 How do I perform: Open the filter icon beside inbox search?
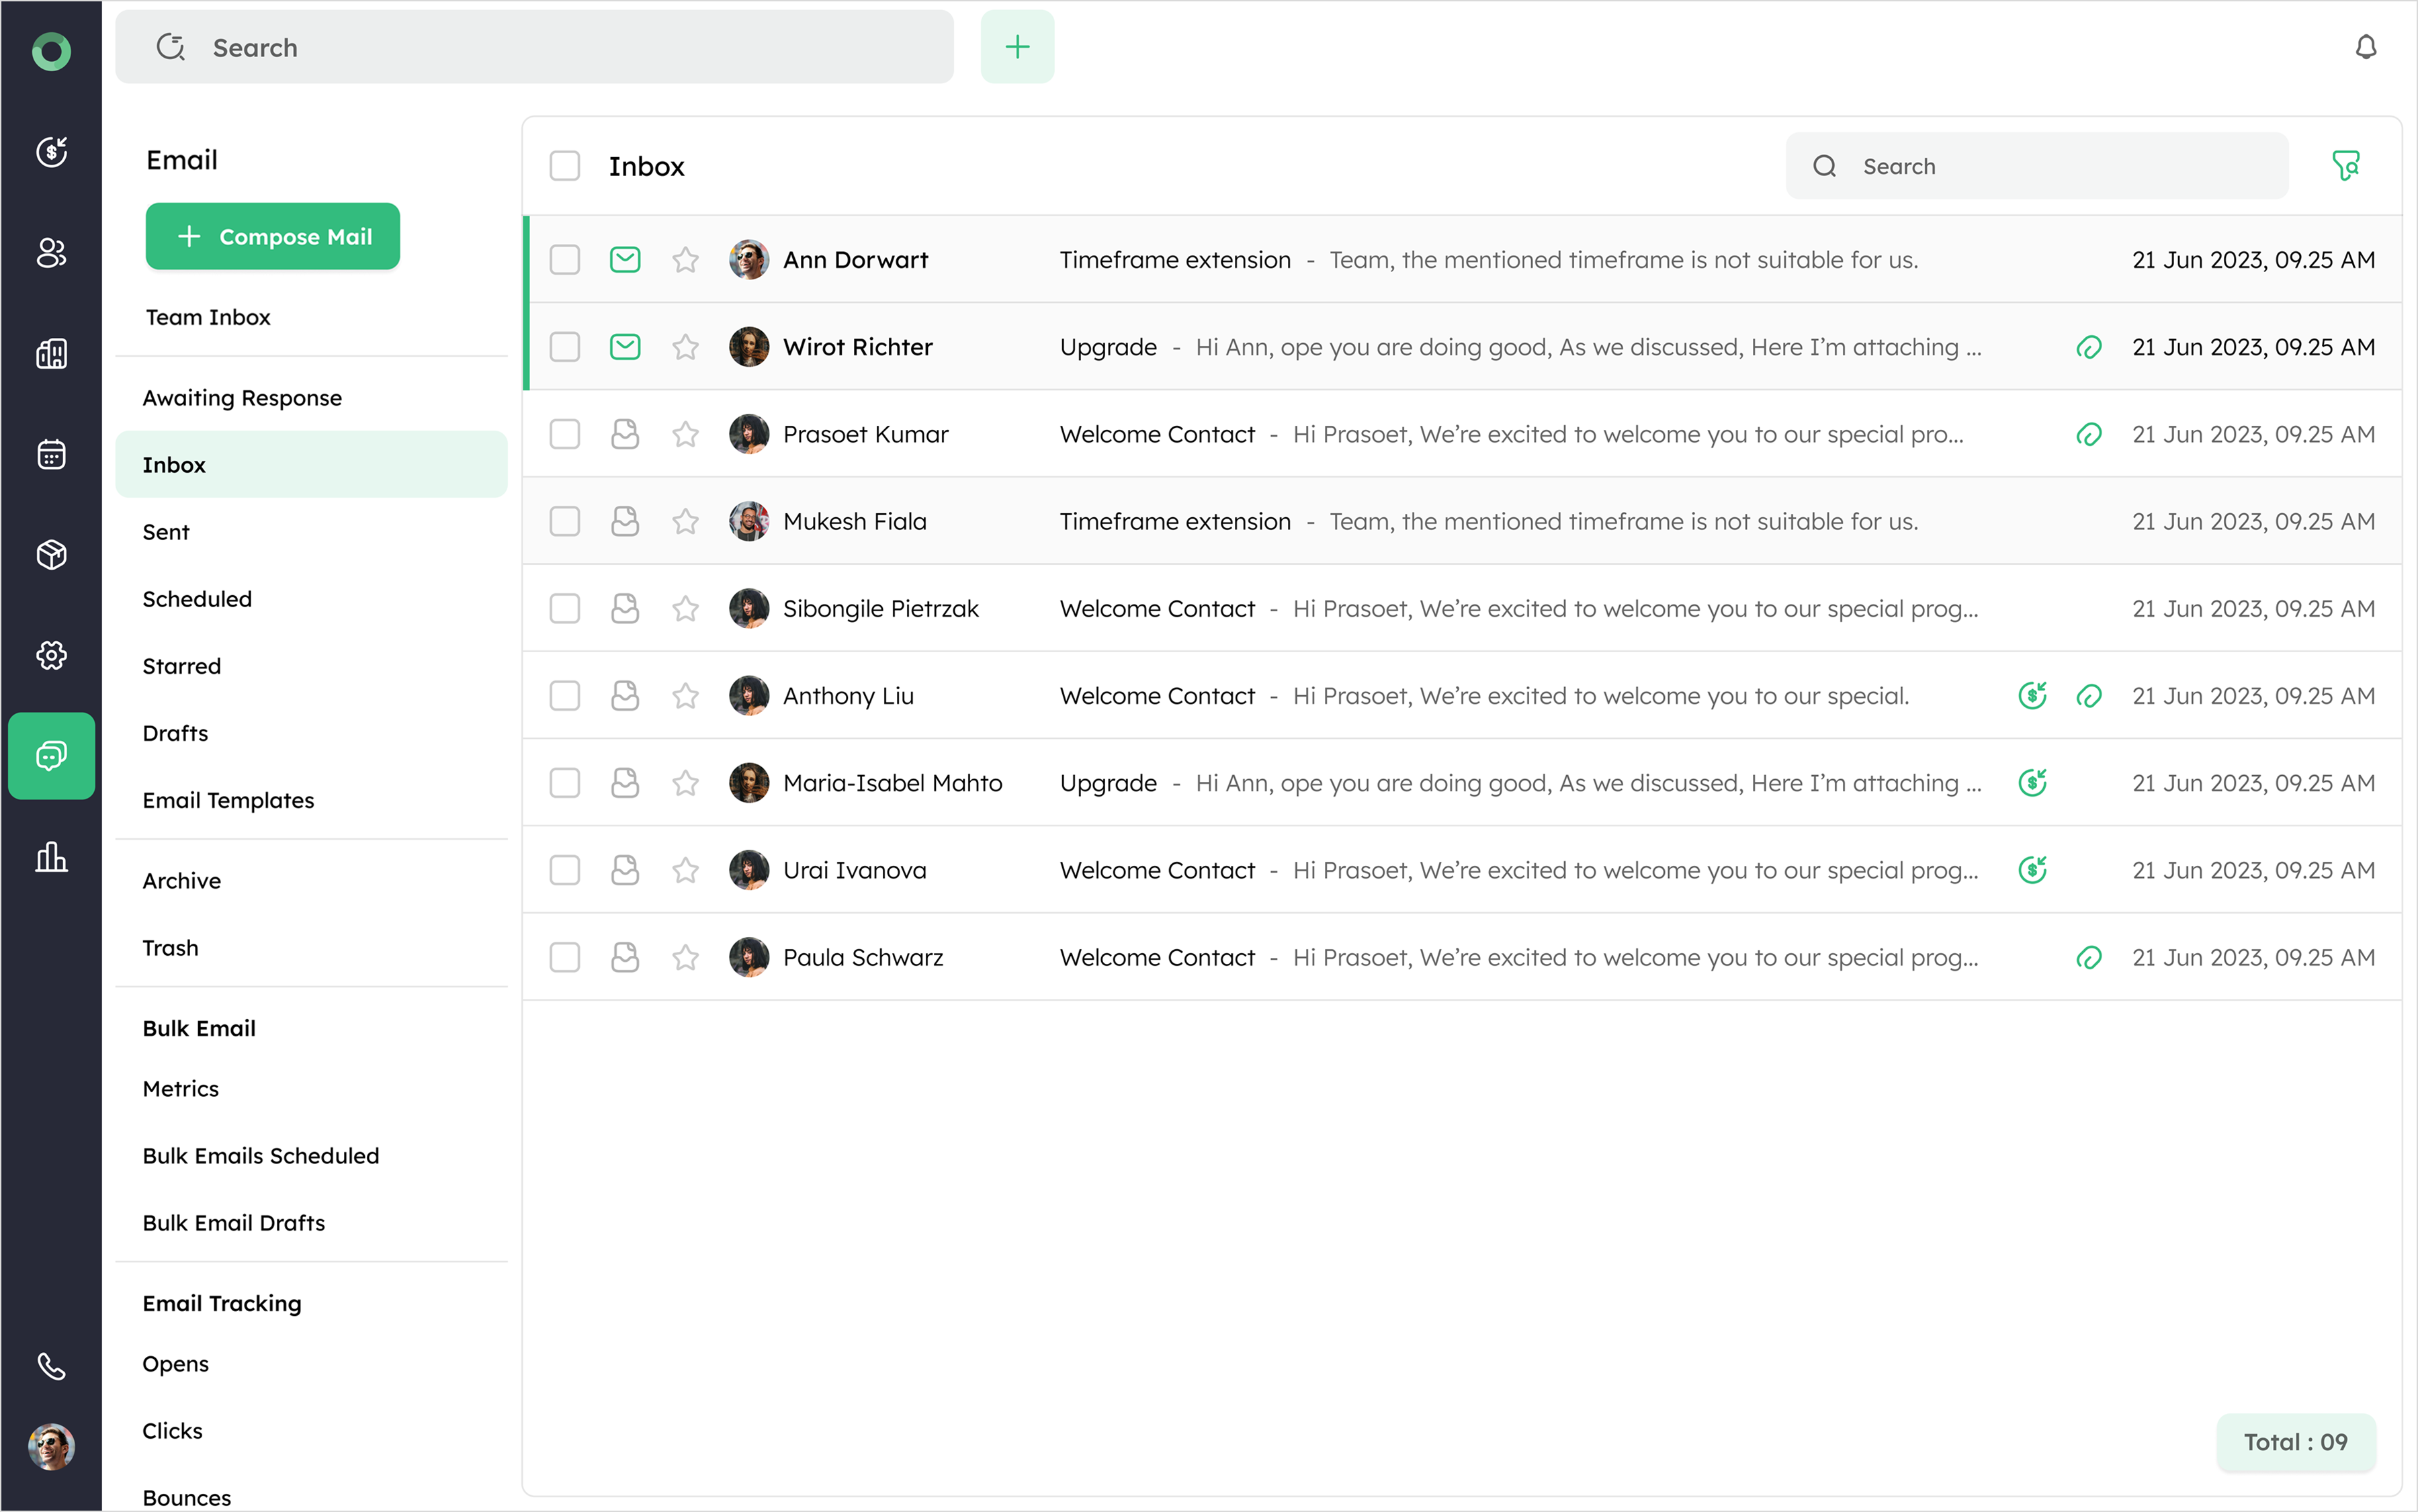point(2345,165)
